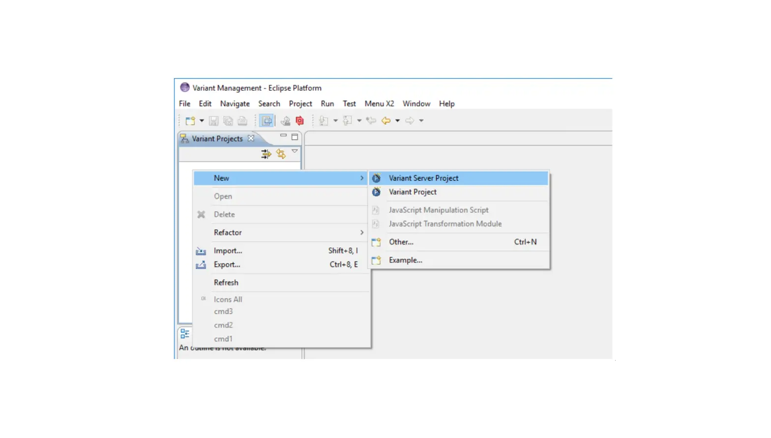Screen dimensions: 771x438
Task: Close the Variant Projects view tab
Action: click(251, 138)
